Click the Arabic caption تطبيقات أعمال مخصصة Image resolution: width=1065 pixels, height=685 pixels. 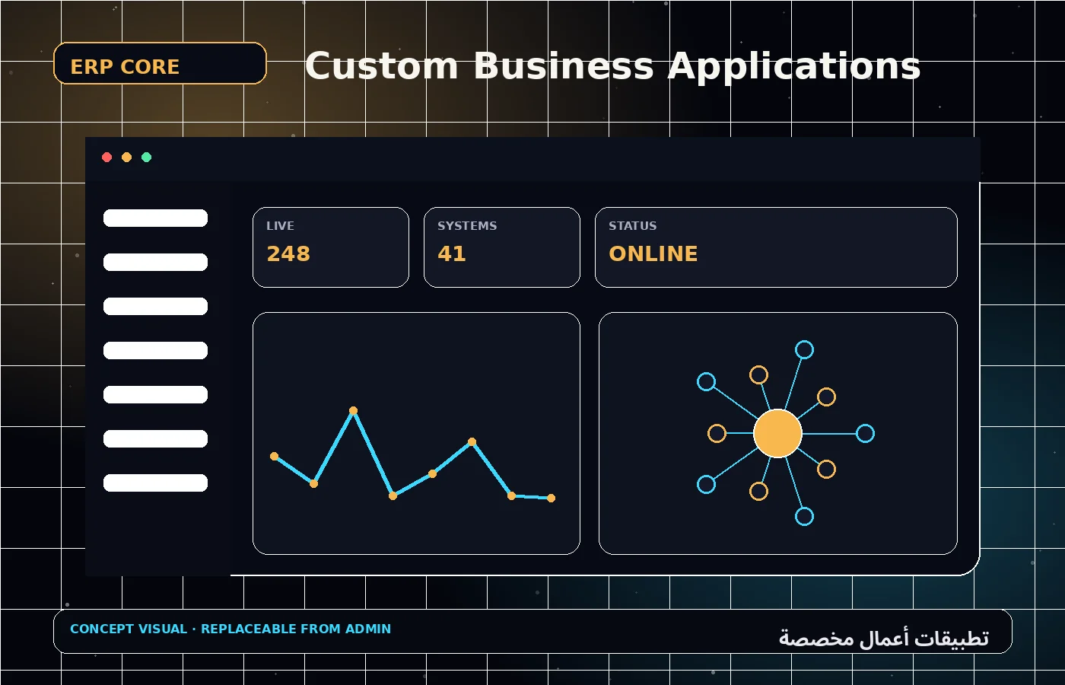(884, 638)
